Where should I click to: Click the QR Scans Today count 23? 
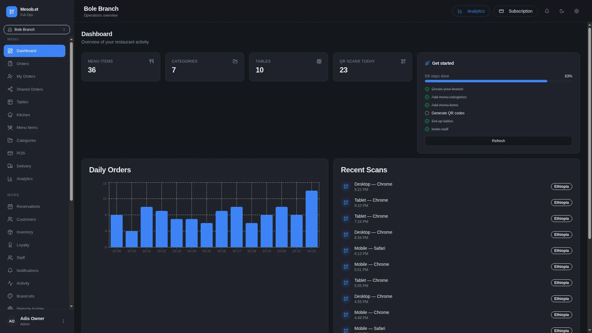point(343,70)
